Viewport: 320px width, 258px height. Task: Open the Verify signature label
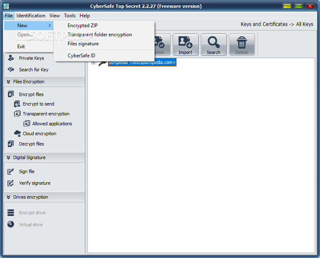click(x=35, y=183)
